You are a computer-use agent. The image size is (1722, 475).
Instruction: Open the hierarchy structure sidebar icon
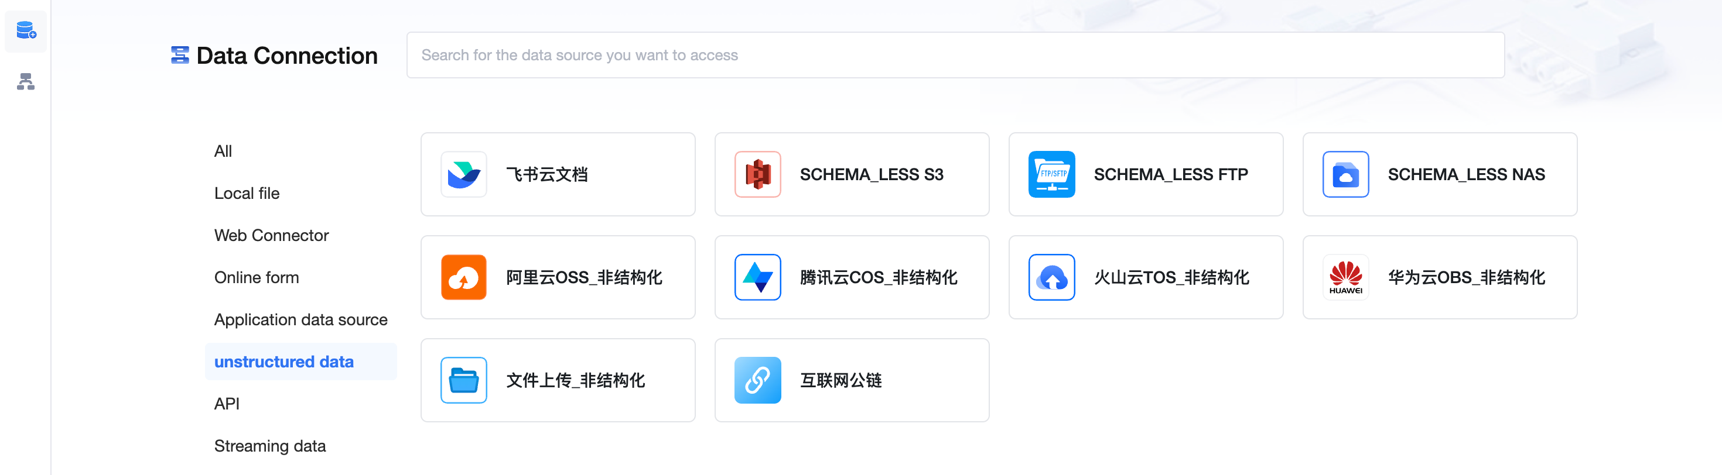coord(26,81)
